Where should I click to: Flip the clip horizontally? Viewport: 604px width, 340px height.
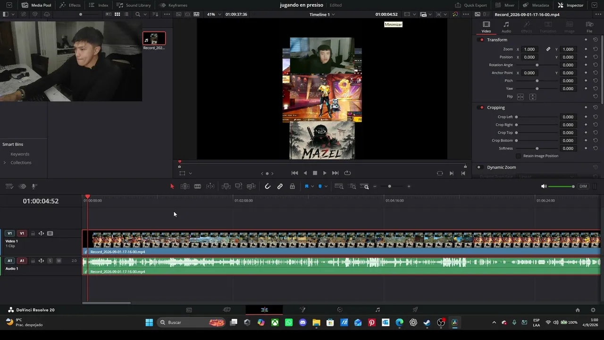click(x=520, y=97)
